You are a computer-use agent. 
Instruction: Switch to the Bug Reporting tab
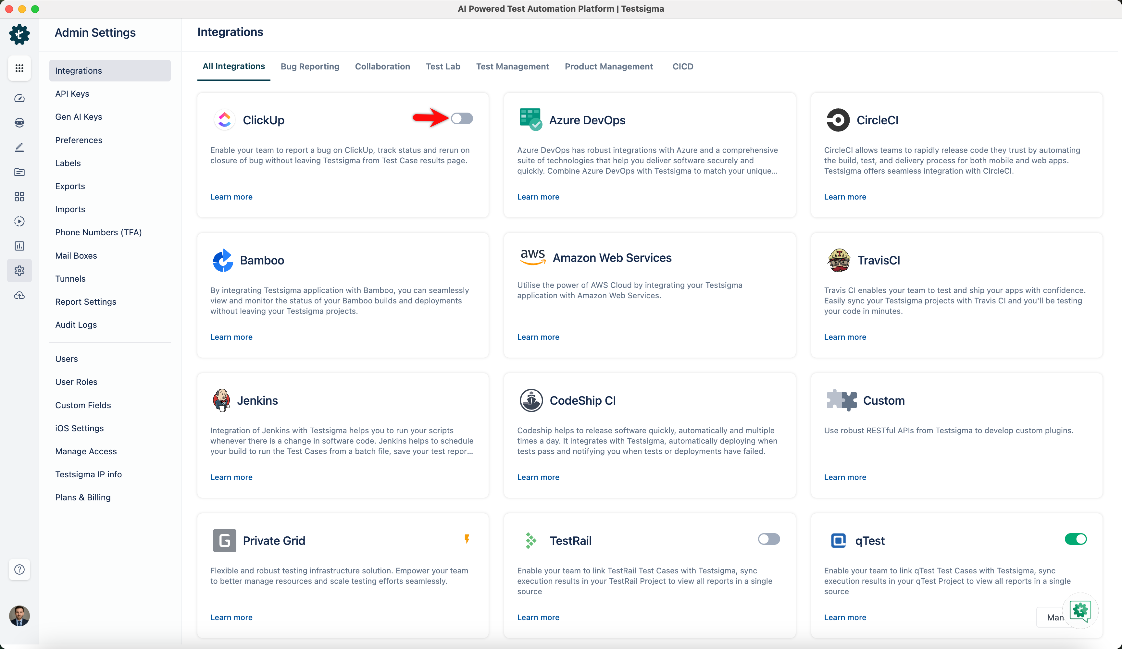[x=309, y=66]
